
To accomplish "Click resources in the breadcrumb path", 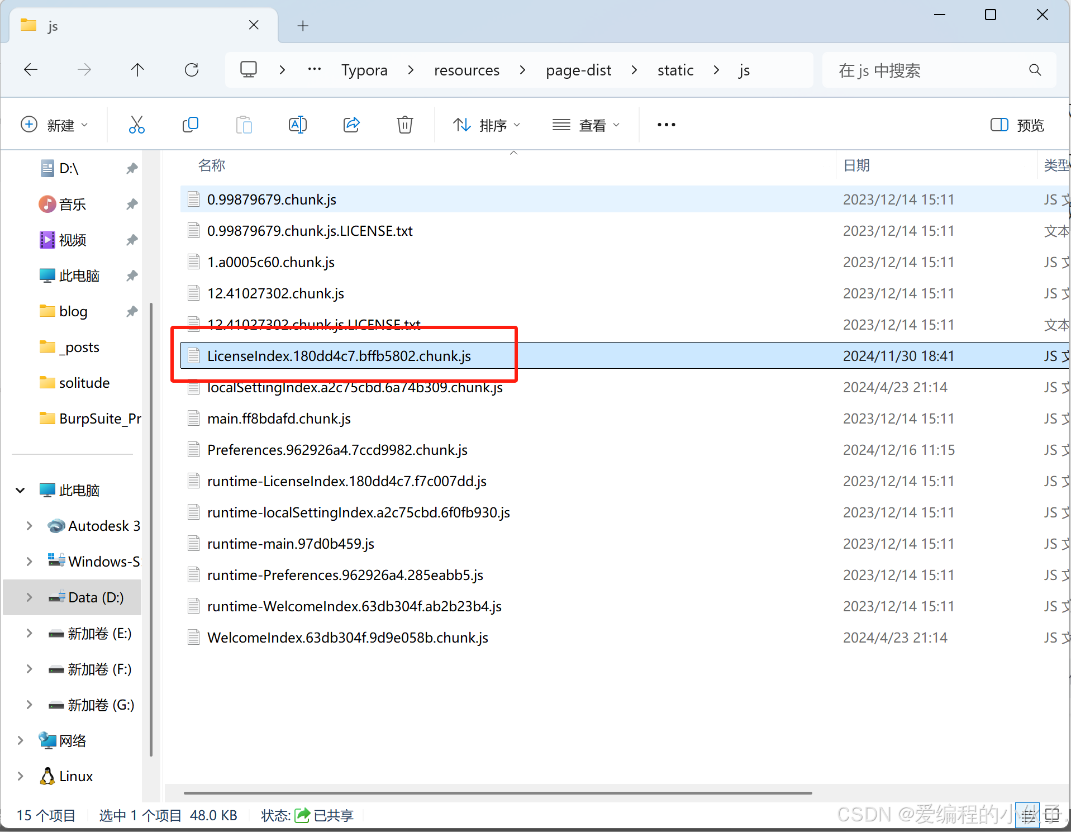I will 467,70.
